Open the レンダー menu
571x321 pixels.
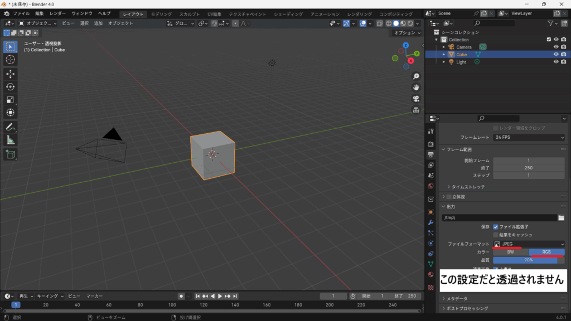coord(57,13)
